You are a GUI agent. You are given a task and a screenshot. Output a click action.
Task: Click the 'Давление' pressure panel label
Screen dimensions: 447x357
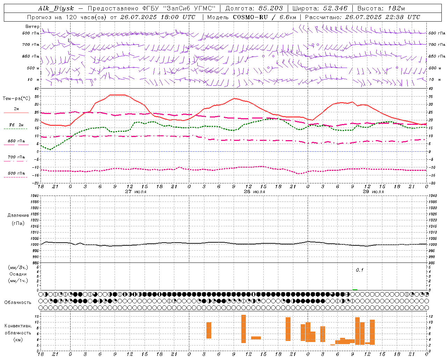tap(18, 215)
